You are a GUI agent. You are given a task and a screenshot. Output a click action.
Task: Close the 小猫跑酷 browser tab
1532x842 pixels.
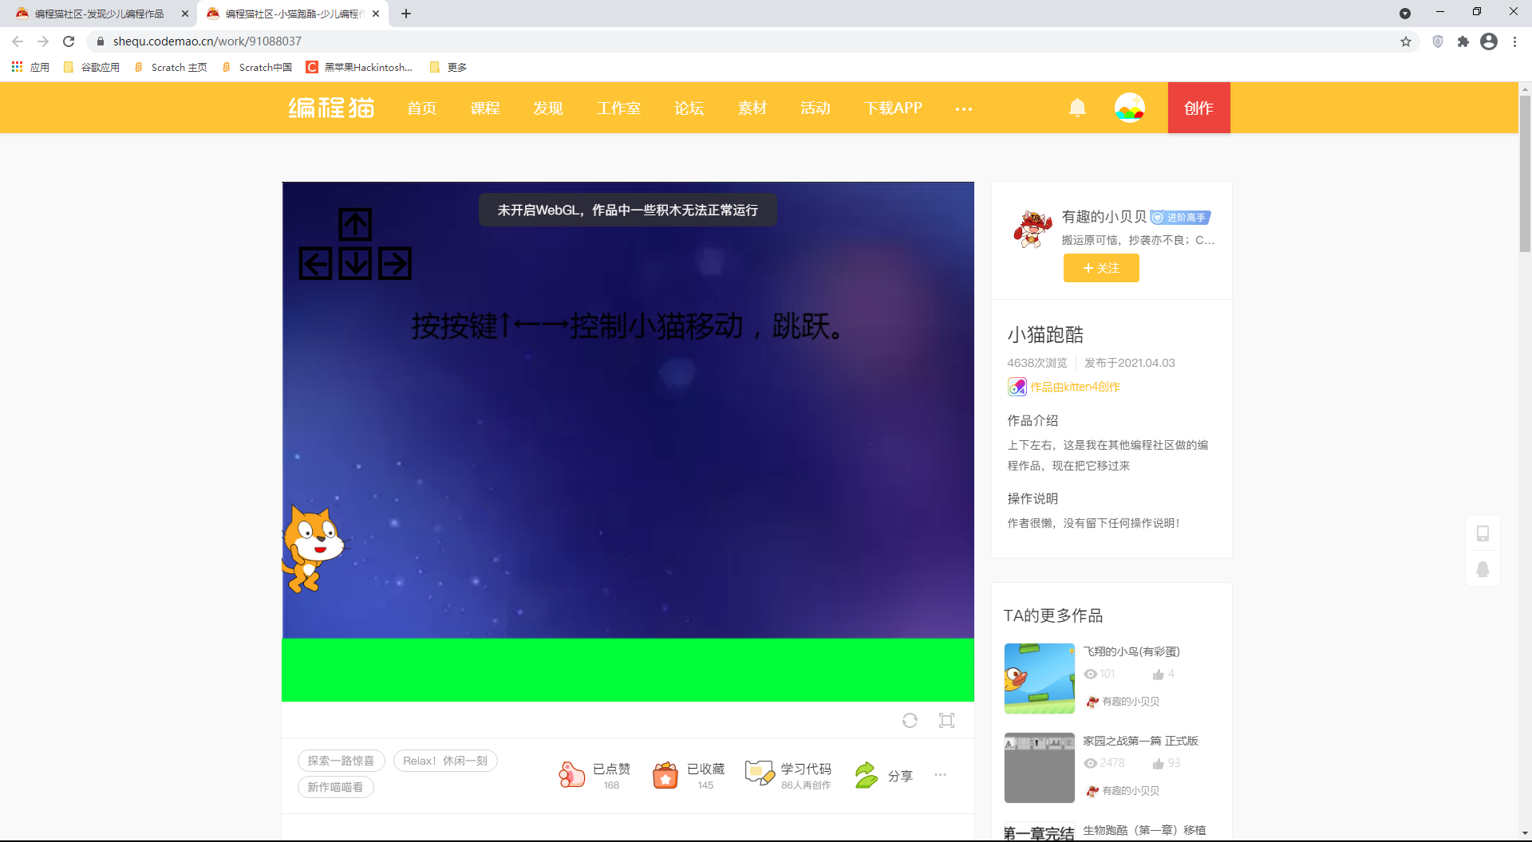[376, 14]
